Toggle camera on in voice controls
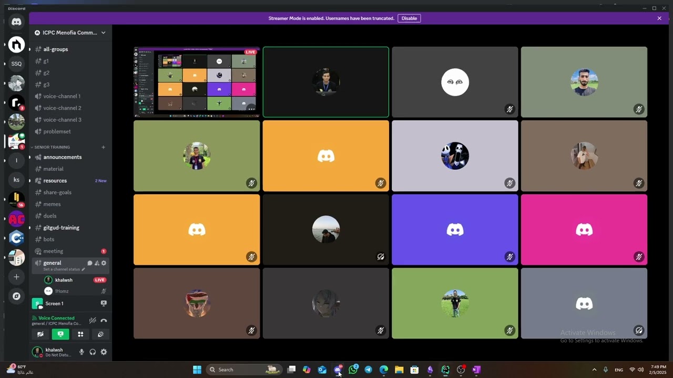 point(40,334)
